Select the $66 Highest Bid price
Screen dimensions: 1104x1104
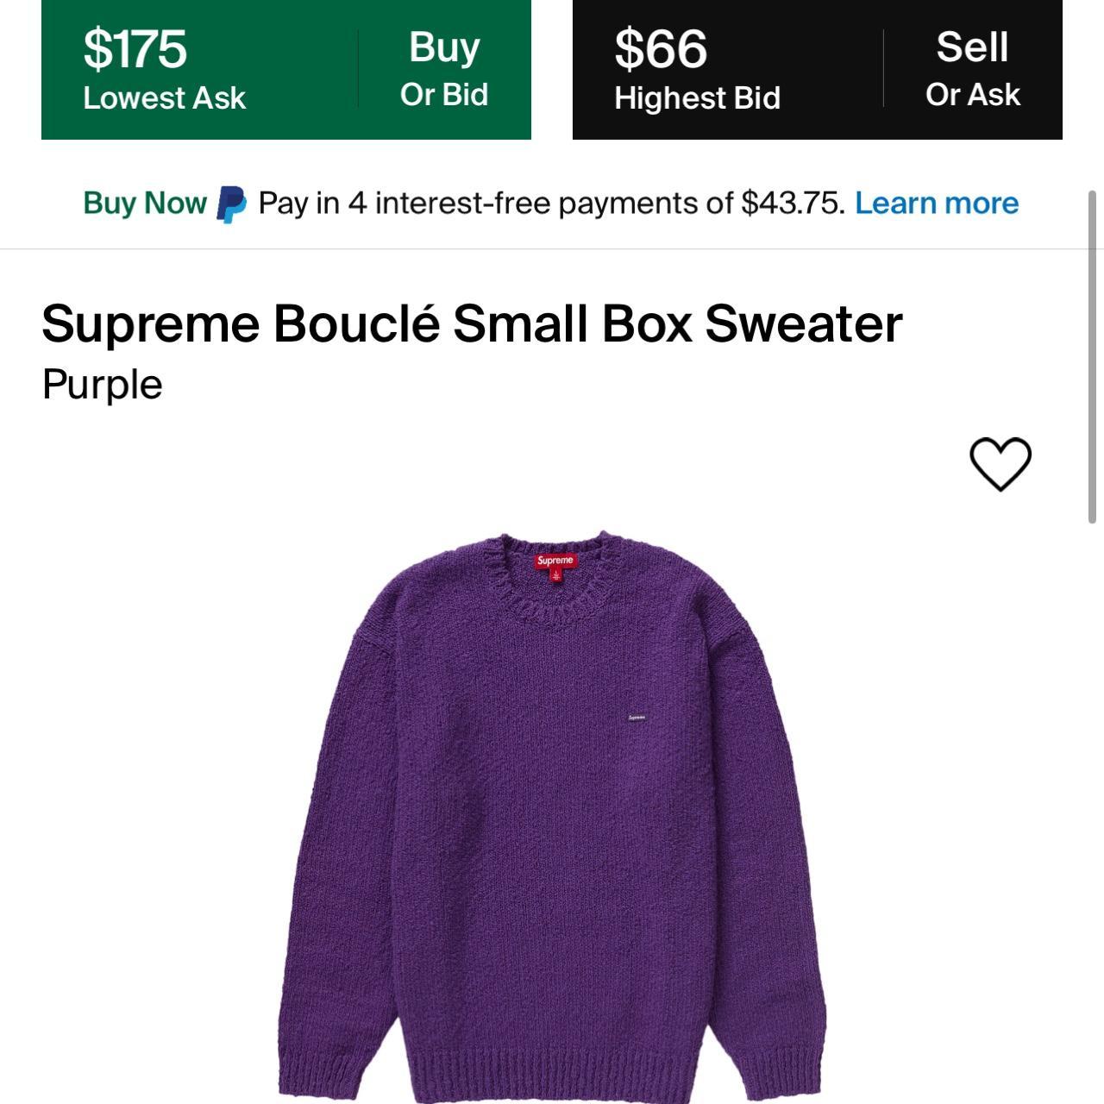tap(661, 48)
